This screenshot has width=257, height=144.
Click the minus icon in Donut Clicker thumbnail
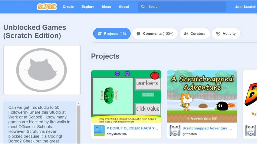pyautogui.click(x=117, y=73)
